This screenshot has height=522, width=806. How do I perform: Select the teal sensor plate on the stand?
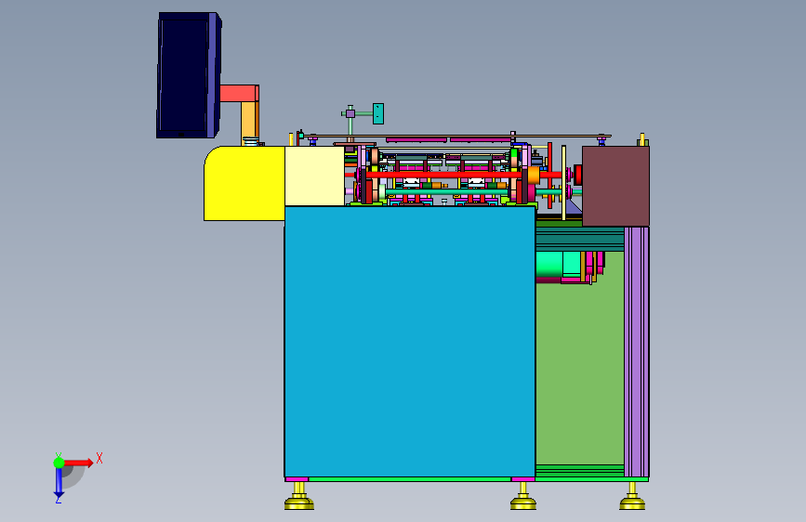(x=378, y=113)
